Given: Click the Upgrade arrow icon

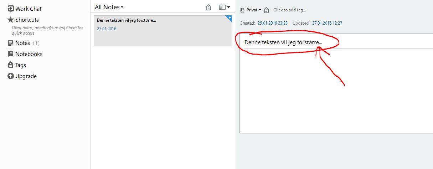Looking at the screenshot, I should [11, 76].
